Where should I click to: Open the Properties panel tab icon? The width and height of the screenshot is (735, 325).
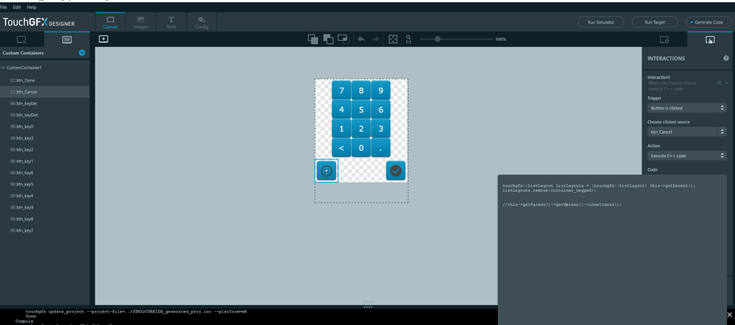click(x=664, y=40)
